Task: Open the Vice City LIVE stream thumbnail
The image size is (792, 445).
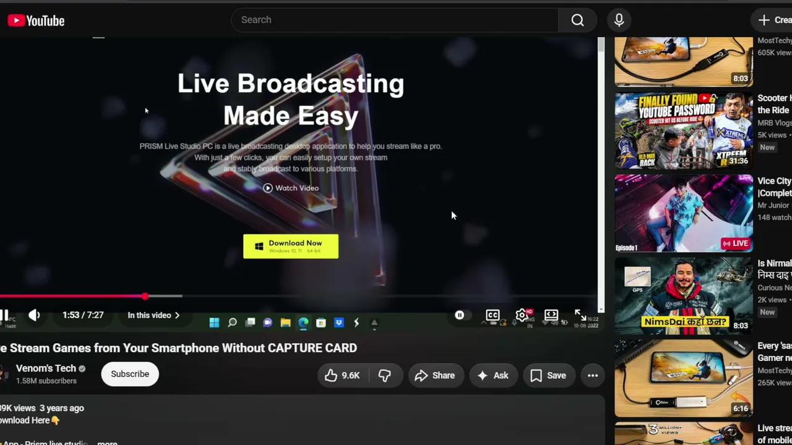Action: click(x=684, y=213)
